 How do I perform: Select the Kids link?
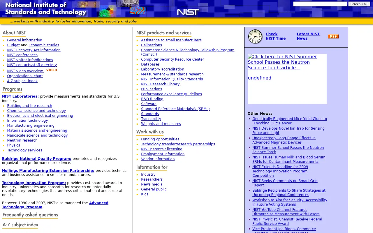point(145,194)
